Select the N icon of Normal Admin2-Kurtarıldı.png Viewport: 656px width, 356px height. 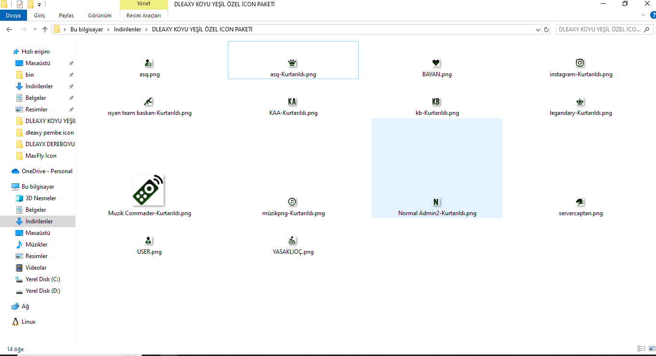coord(436,202)
